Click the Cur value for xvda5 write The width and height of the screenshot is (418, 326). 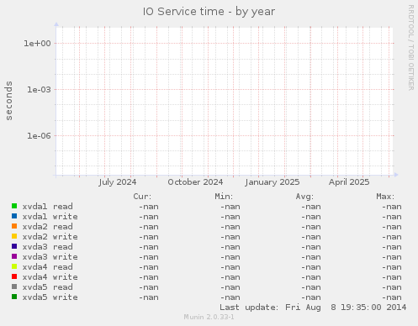tap(149, 297)
